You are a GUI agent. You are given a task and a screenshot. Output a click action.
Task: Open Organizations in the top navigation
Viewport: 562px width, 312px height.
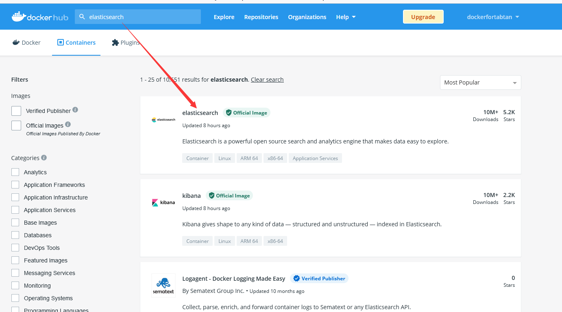[307, 17]
